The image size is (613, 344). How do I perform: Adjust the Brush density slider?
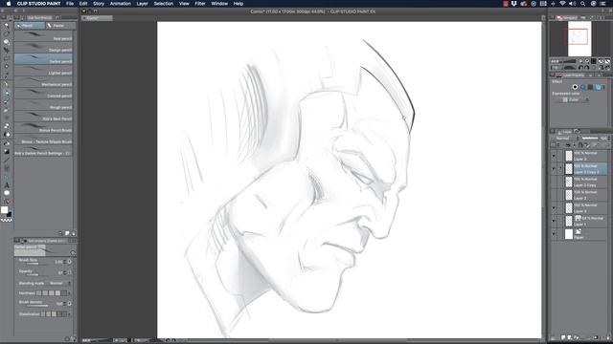[x=37, y=306]
